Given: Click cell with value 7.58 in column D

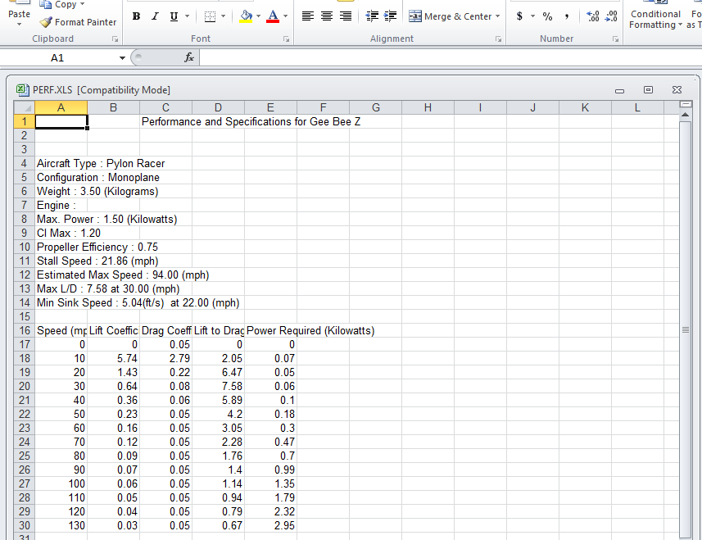Looking at the screenshot, I should point(218,386).
